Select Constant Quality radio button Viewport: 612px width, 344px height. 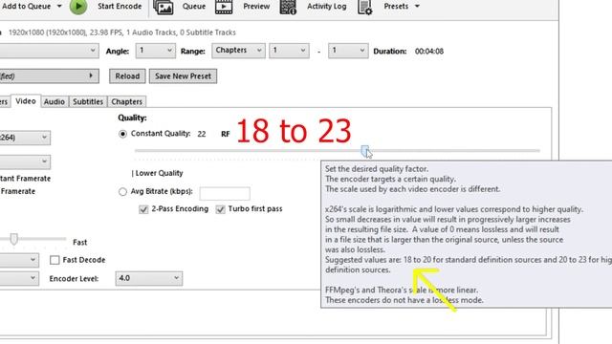coord(122,134)
